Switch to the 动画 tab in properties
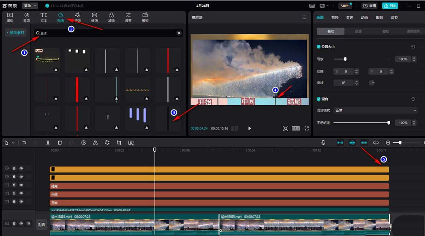Viewport: 425px width, 236px height. point(364,17)
